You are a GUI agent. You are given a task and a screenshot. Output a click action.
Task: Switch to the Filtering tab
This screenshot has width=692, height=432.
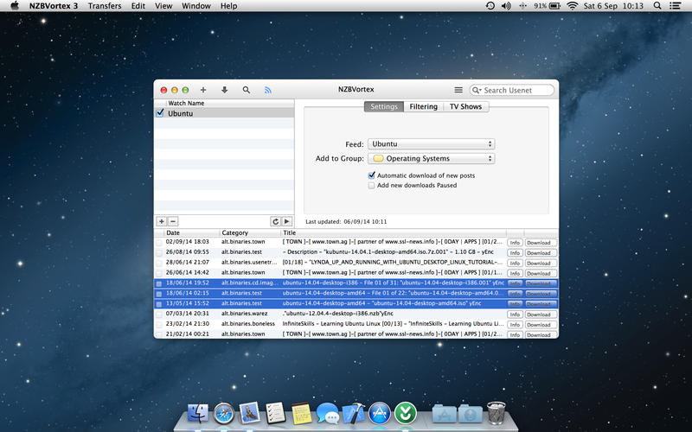(423, 107)
